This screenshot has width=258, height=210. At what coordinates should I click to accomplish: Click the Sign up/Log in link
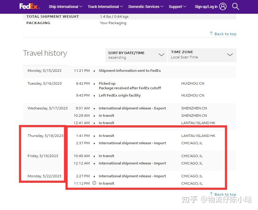coord(206,7)
